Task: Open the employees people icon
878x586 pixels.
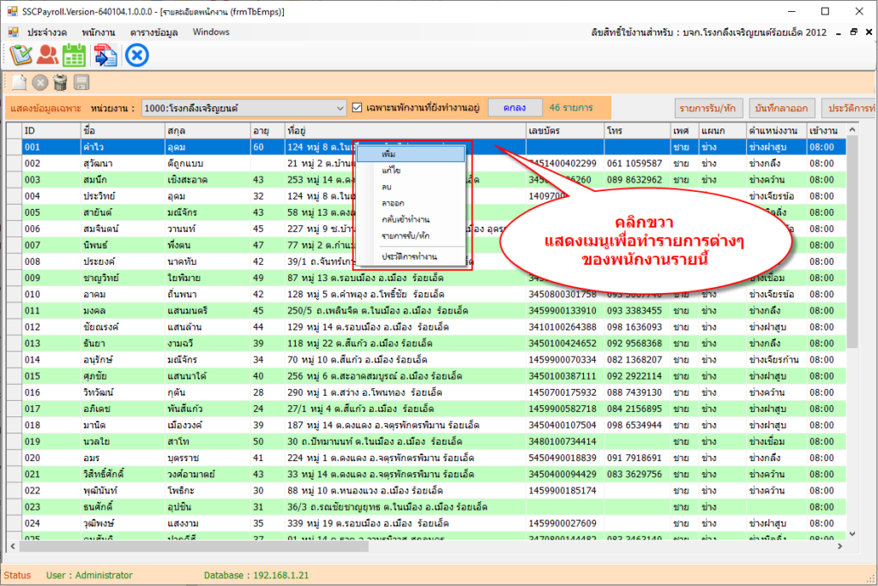Action: pyautogui.click(x=48, y=55)
